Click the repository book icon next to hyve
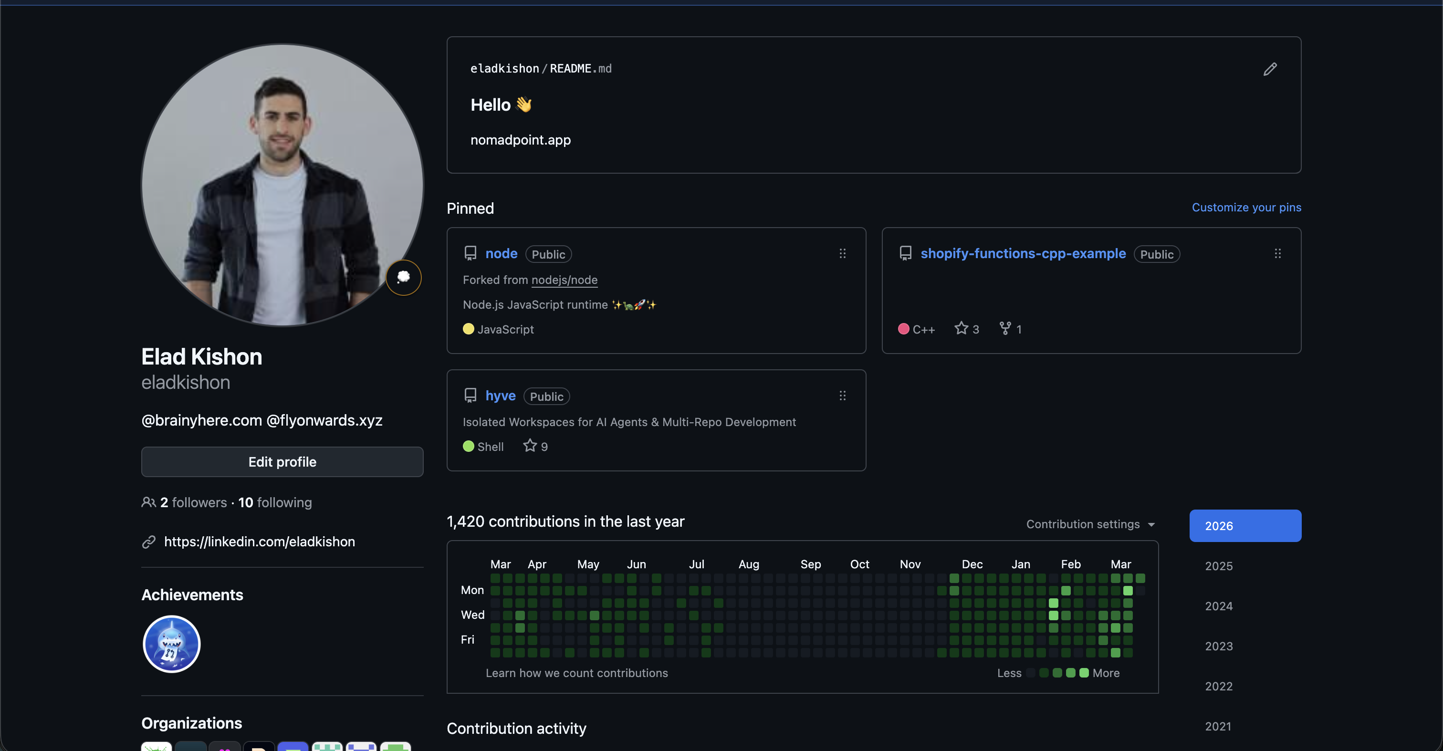This screenshot has height=751, width=1443. [470, 396]
